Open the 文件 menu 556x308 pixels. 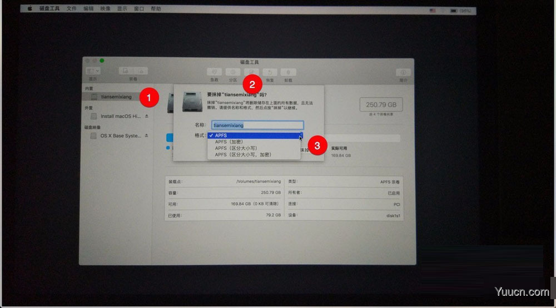[x=71, y=8]
